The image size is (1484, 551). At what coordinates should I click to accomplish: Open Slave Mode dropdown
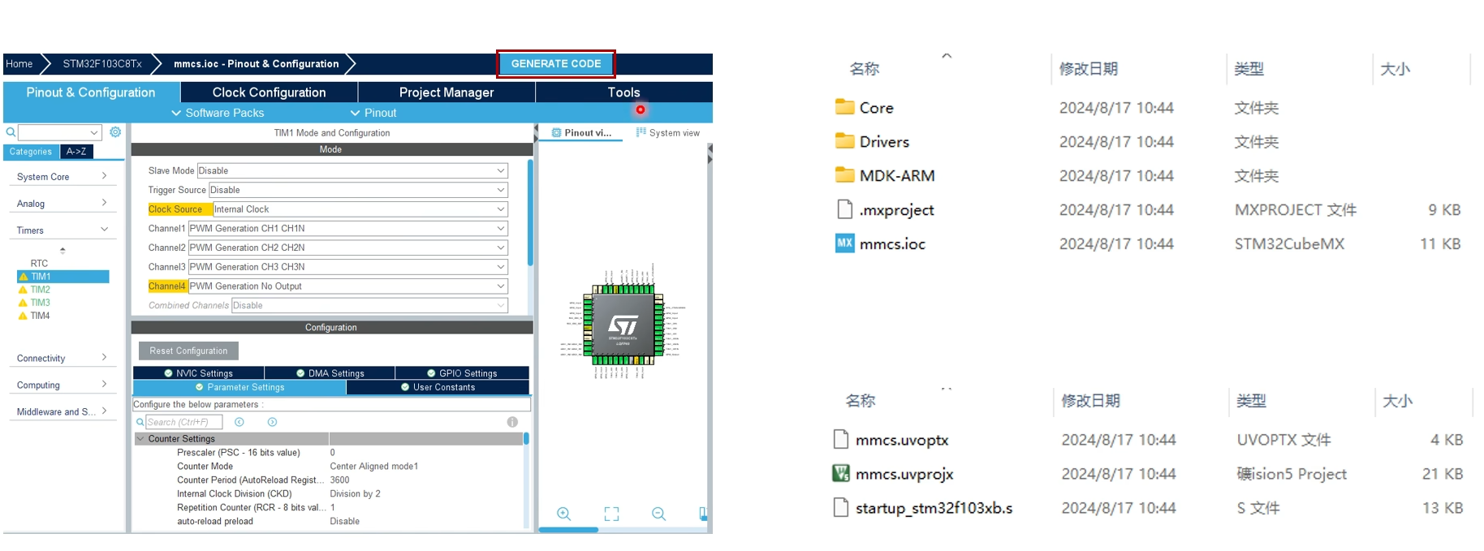tap(352, 170)
